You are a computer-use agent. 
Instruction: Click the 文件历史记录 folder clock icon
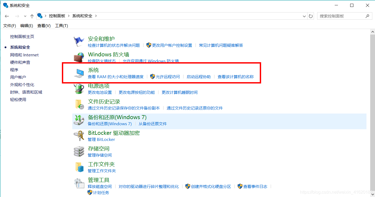79,104
